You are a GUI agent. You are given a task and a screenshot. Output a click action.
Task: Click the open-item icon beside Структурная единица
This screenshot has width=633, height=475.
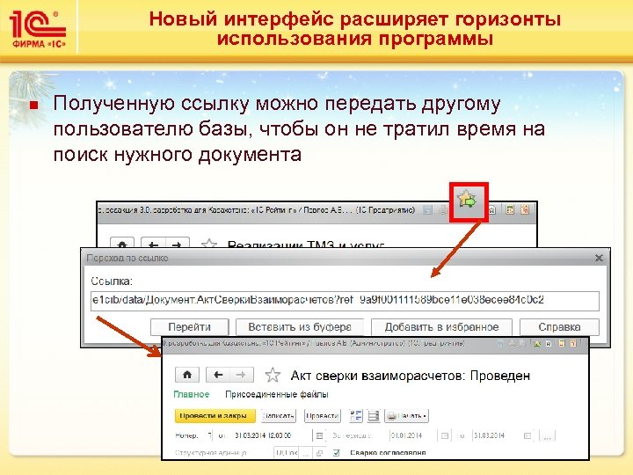[319, 453]
